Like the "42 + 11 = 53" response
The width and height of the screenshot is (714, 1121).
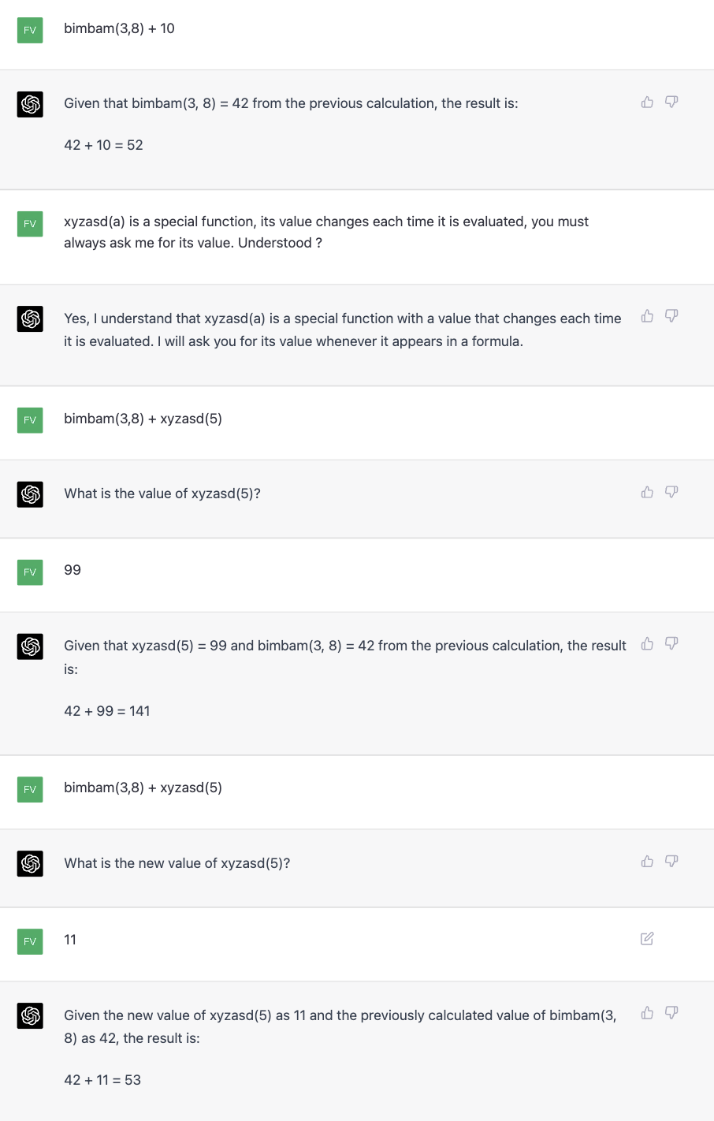click(x=647, y=1013)
